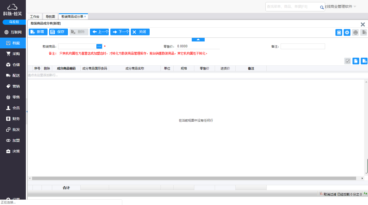Click 取消过滤 in the status bar

pyautogui.click(x=328, y=194)
